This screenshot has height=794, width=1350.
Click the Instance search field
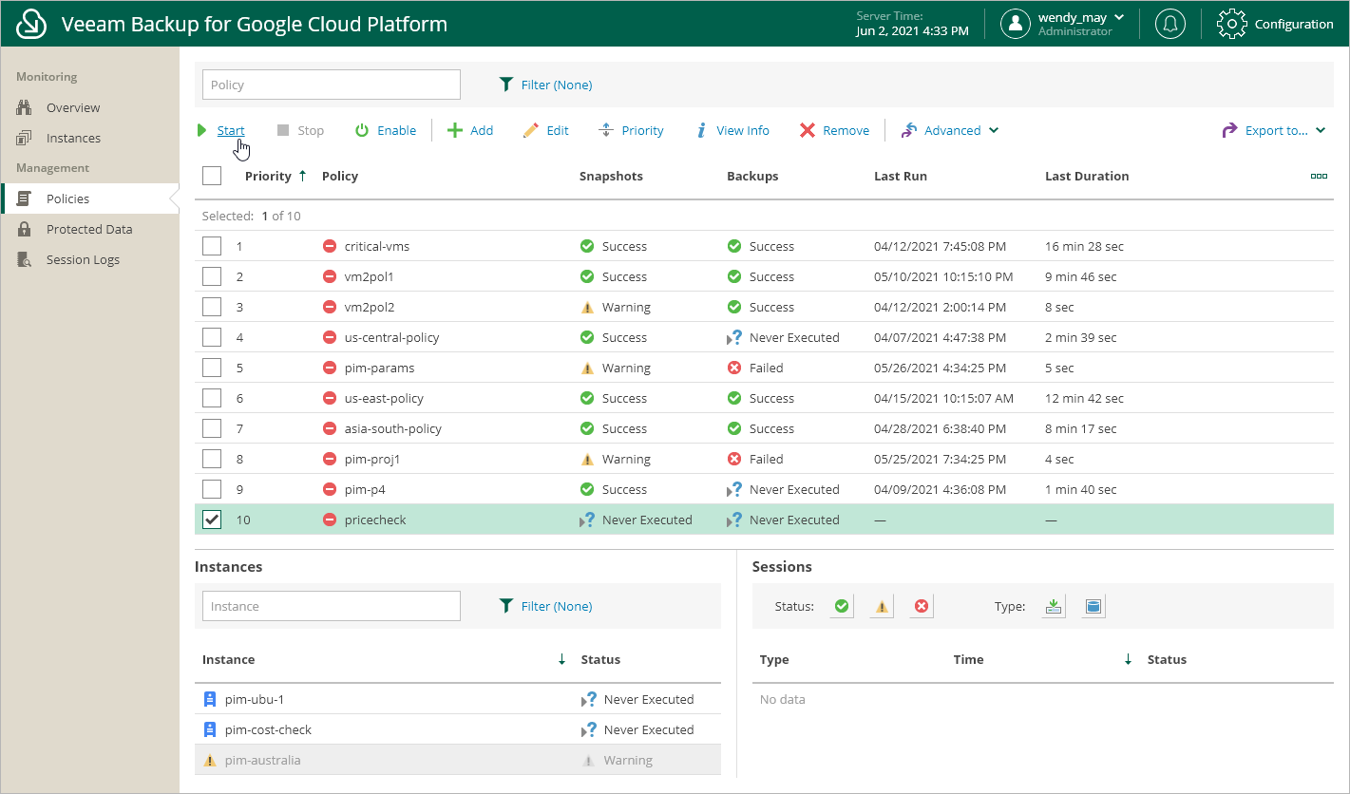point(332,606)
